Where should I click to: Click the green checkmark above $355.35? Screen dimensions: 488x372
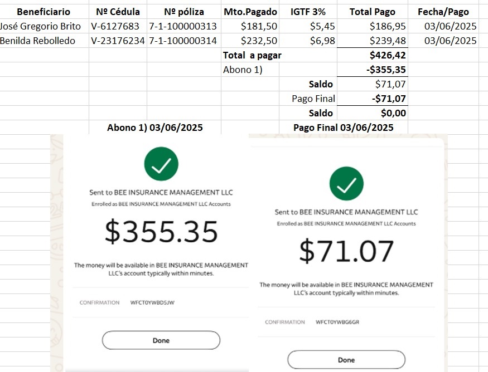[x=161, y=164]
